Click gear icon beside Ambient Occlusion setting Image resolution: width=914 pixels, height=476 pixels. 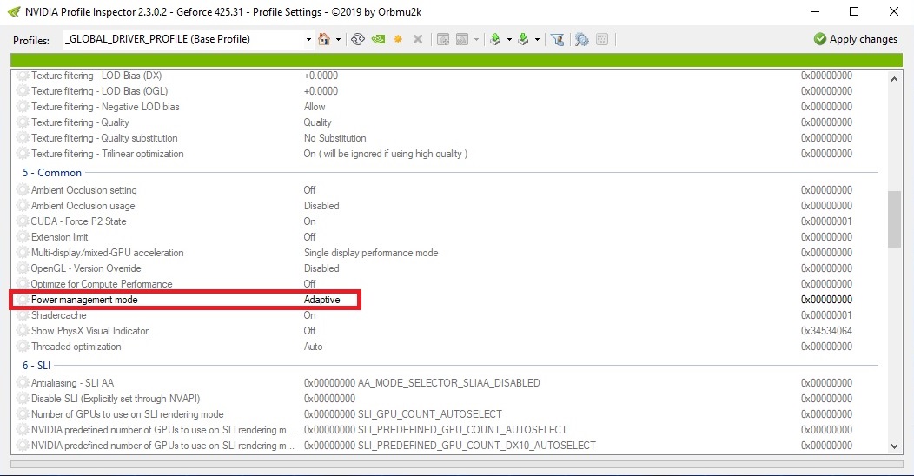click(x=22, y=190)
